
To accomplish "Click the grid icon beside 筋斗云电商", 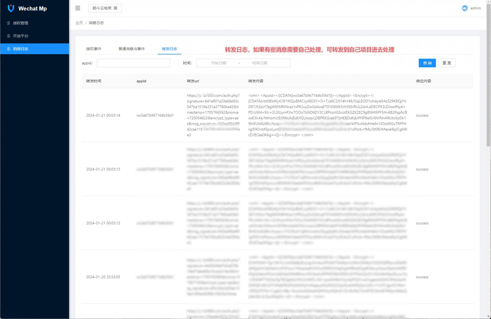I will tap(116, 8).
